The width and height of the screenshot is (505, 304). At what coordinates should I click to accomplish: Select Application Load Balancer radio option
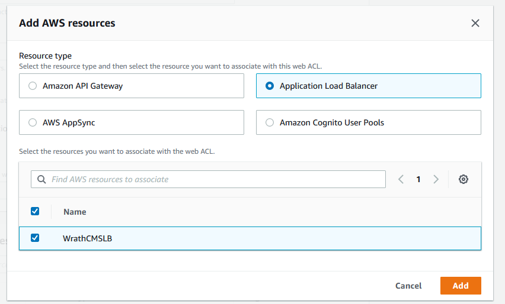pos(270,86)
